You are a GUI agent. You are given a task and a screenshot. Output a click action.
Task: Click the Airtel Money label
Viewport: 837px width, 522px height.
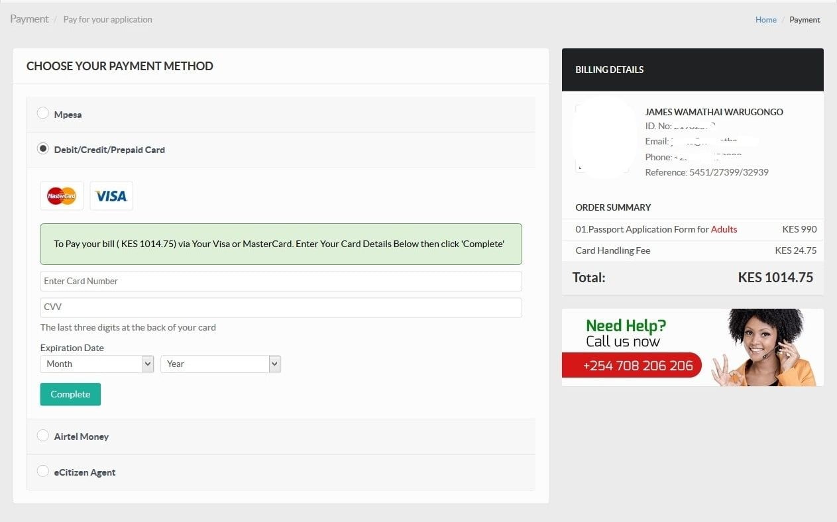click(x=82, y=437)
